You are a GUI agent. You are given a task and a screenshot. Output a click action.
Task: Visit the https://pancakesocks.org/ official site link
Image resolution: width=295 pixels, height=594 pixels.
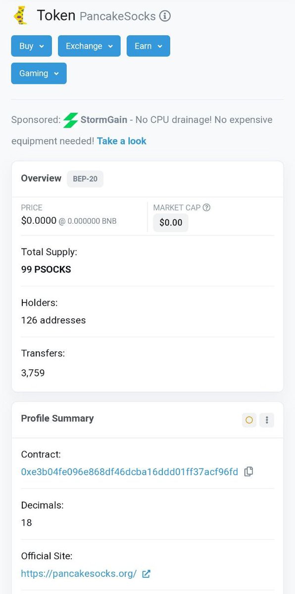(79, 574)
